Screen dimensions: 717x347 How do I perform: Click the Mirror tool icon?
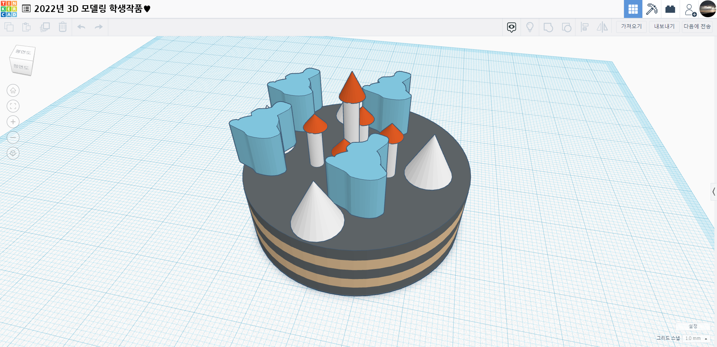[602, 27]
